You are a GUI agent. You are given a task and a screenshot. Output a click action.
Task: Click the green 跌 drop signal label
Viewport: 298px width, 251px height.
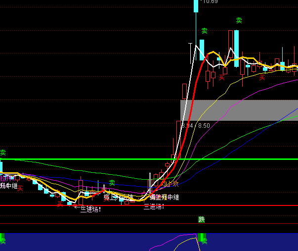202,219
